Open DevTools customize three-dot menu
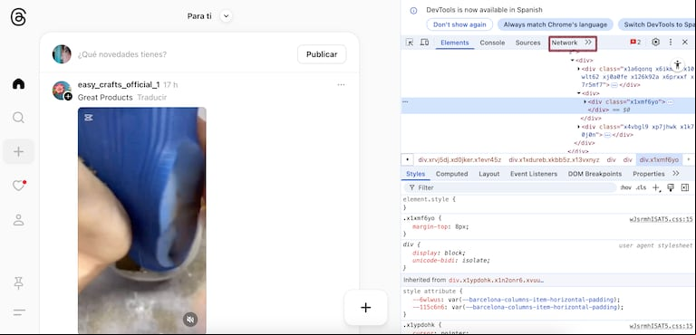 click(x=671, y=43)
